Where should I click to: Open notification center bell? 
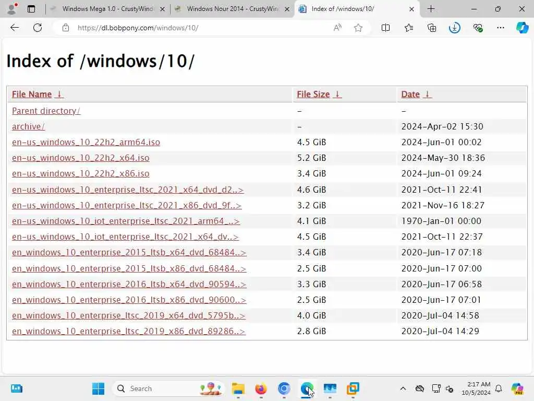tap(499, 388)
